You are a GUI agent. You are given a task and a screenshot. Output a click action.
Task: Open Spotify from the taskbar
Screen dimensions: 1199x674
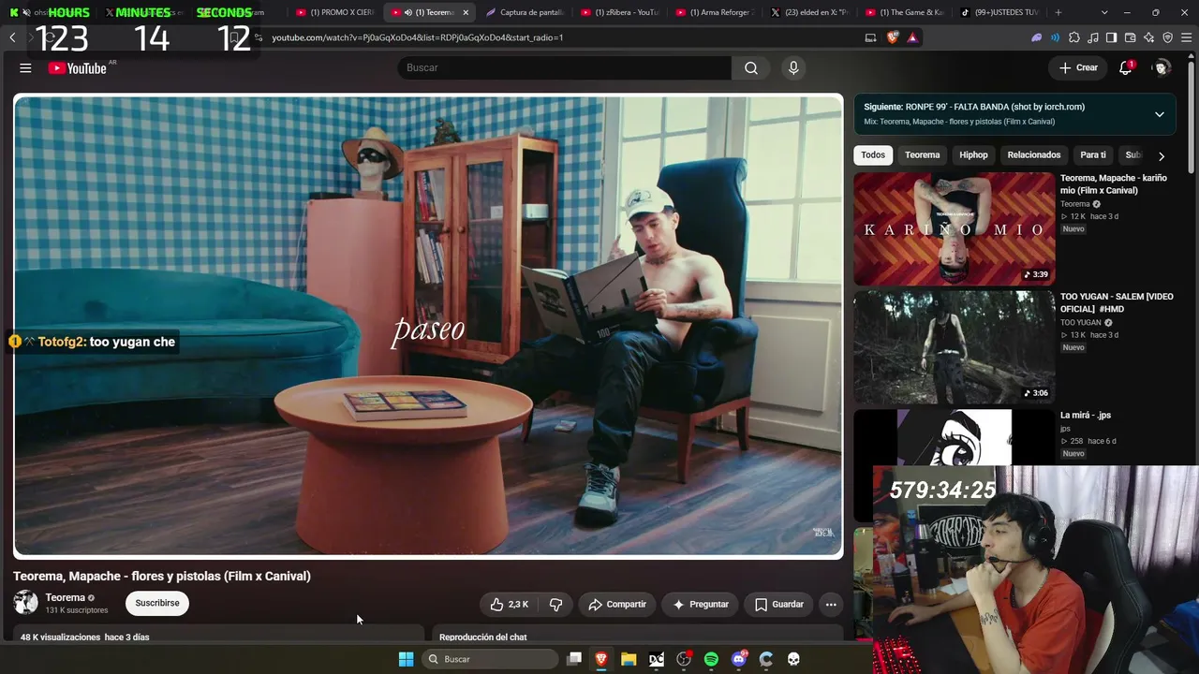(711, 659)
